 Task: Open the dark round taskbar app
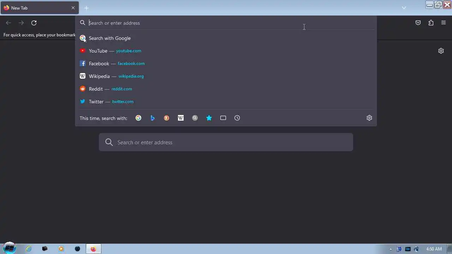pos(77,249)
